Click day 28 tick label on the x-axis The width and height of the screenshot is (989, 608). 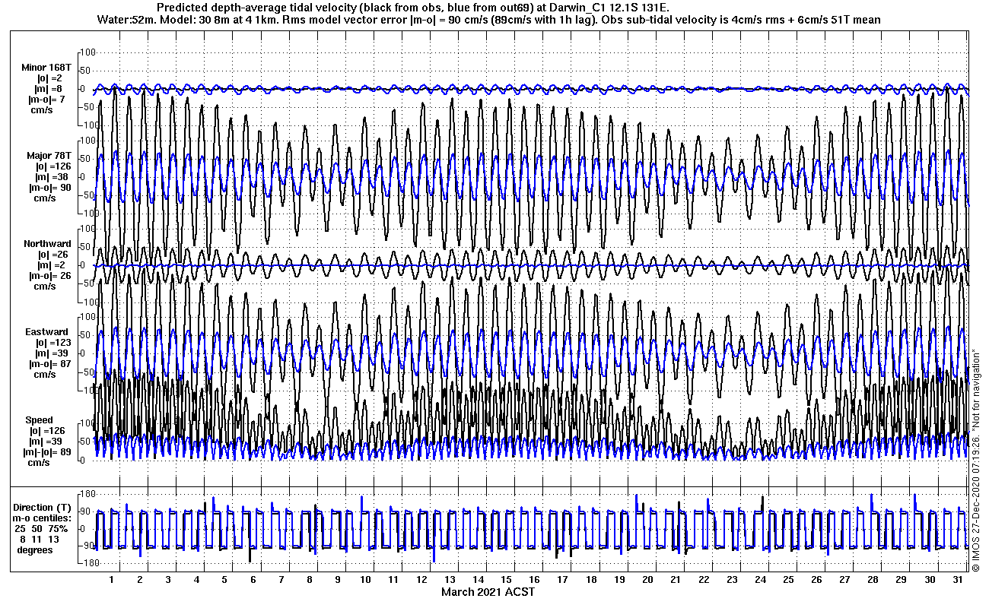coord(873,579)
